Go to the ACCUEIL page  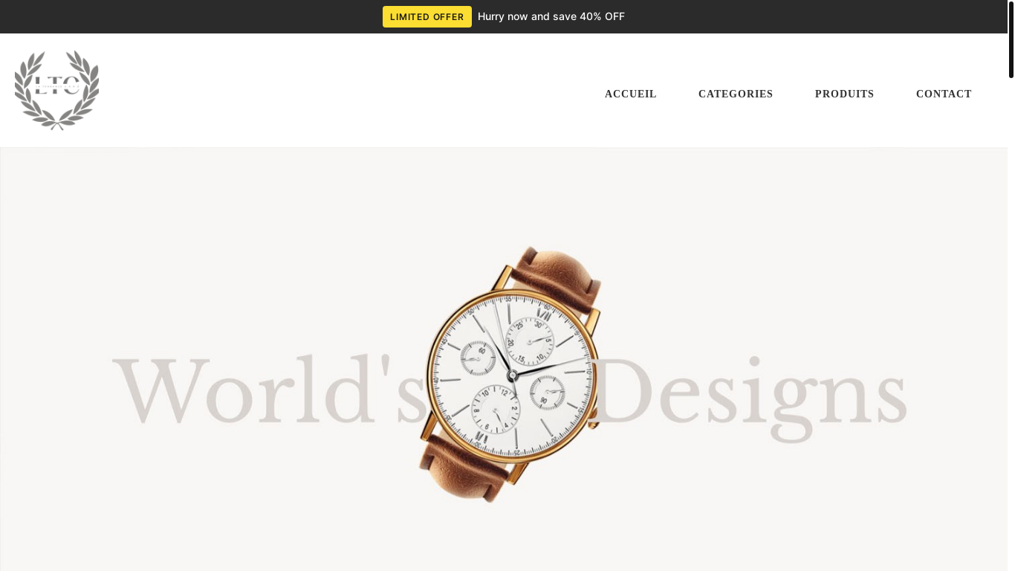[631, 94]
